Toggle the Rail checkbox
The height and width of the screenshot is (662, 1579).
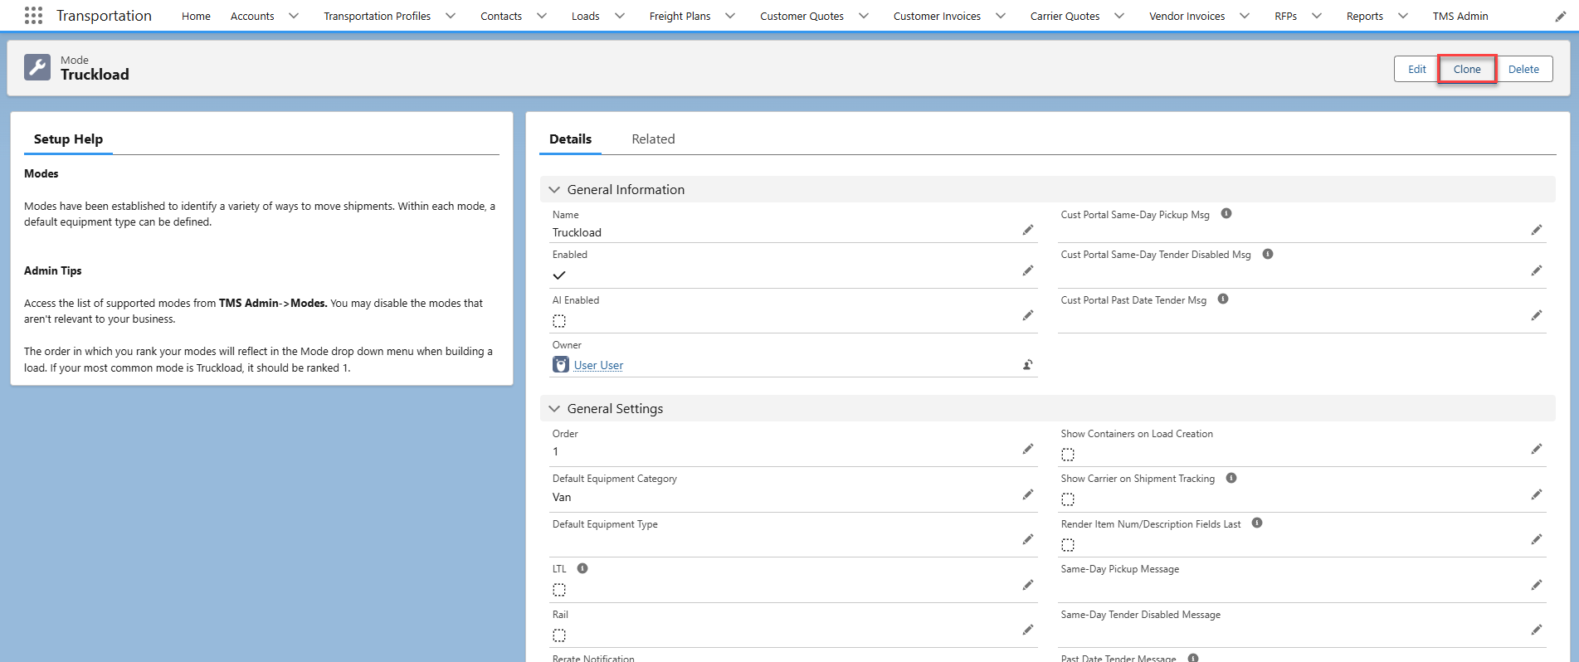(x=559, y=635)
